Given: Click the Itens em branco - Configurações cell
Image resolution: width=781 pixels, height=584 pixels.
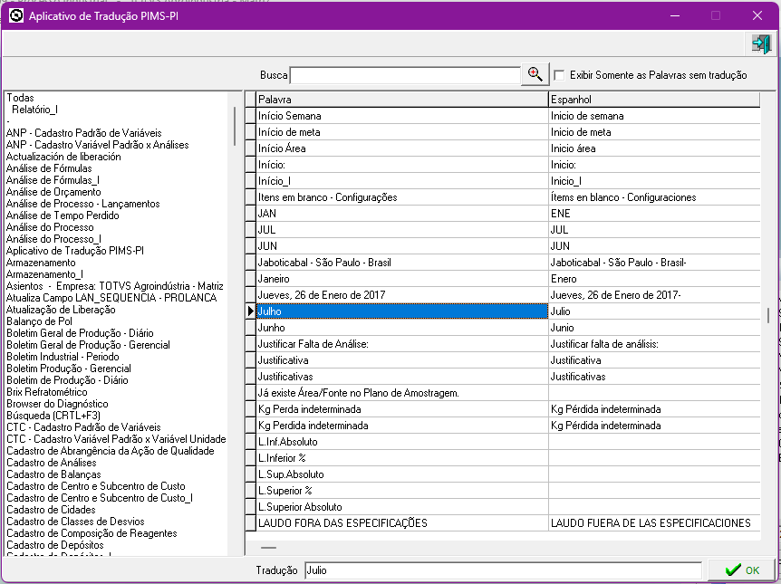Looking at the screenshot, I should click(402, 197).
